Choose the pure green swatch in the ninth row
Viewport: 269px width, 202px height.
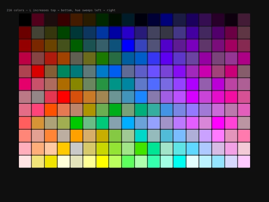coord(77,123)
